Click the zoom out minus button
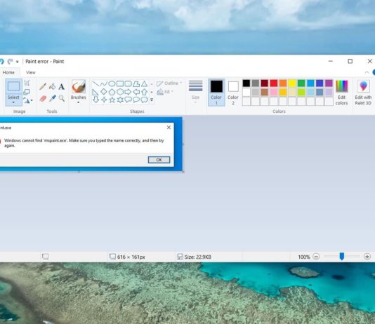 316,257
